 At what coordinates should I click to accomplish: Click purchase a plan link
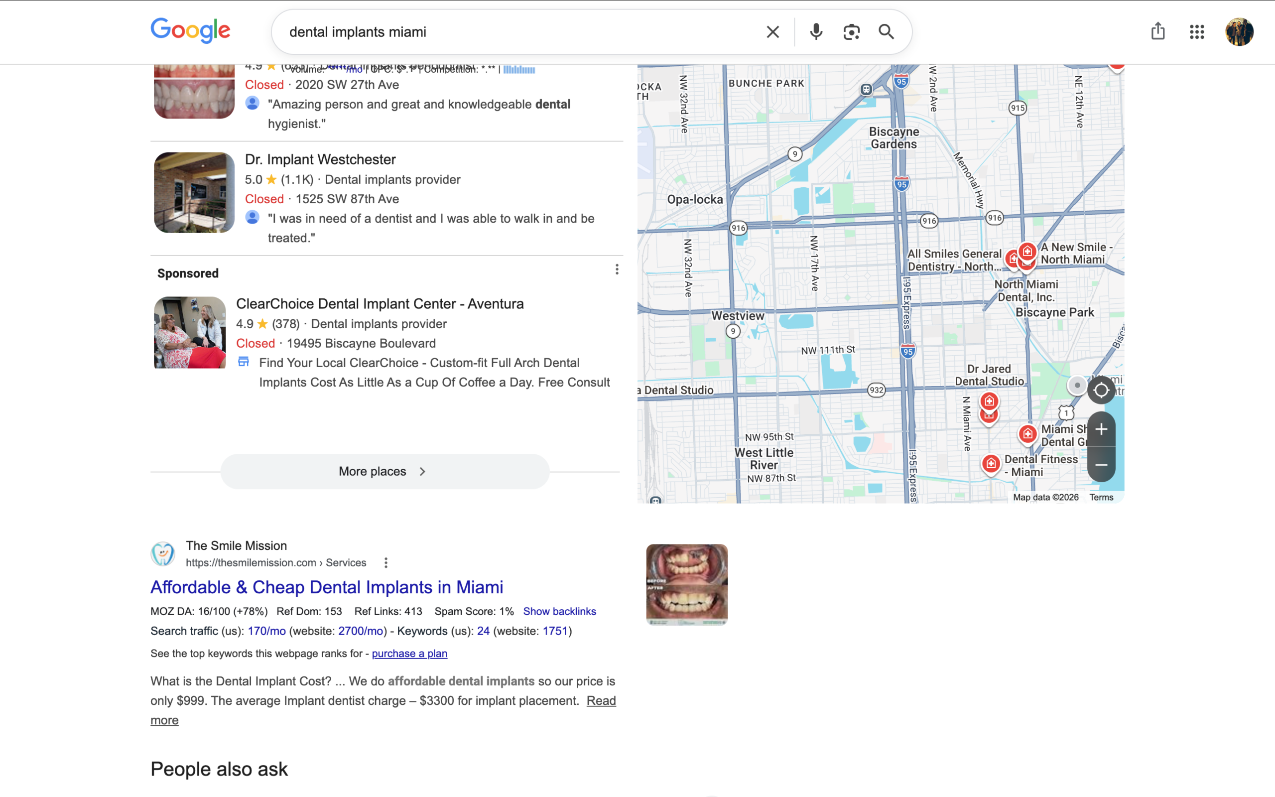(409, 653)
